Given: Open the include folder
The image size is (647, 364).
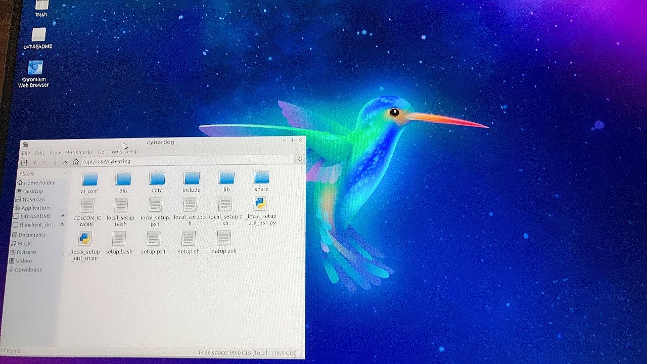Looking at the screenshot, I should pyautogui.click(x=192, y=182).
